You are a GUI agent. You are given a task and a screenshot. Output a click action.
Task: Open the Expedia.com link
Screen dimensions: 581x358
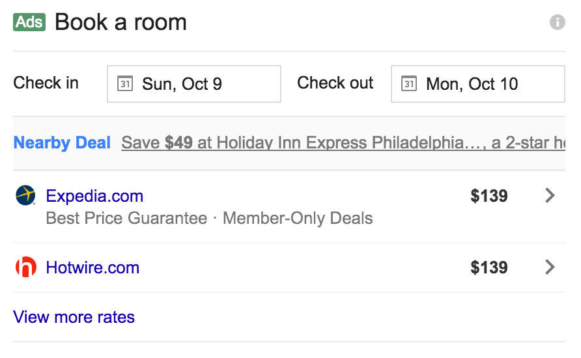click(94, 196)
